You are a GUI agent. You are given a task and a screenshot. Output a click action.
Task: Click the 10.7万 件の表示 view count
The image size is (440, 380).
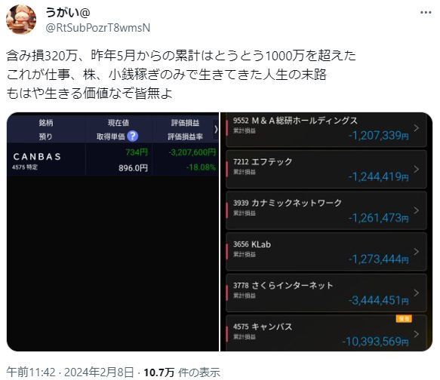point(182,372)
